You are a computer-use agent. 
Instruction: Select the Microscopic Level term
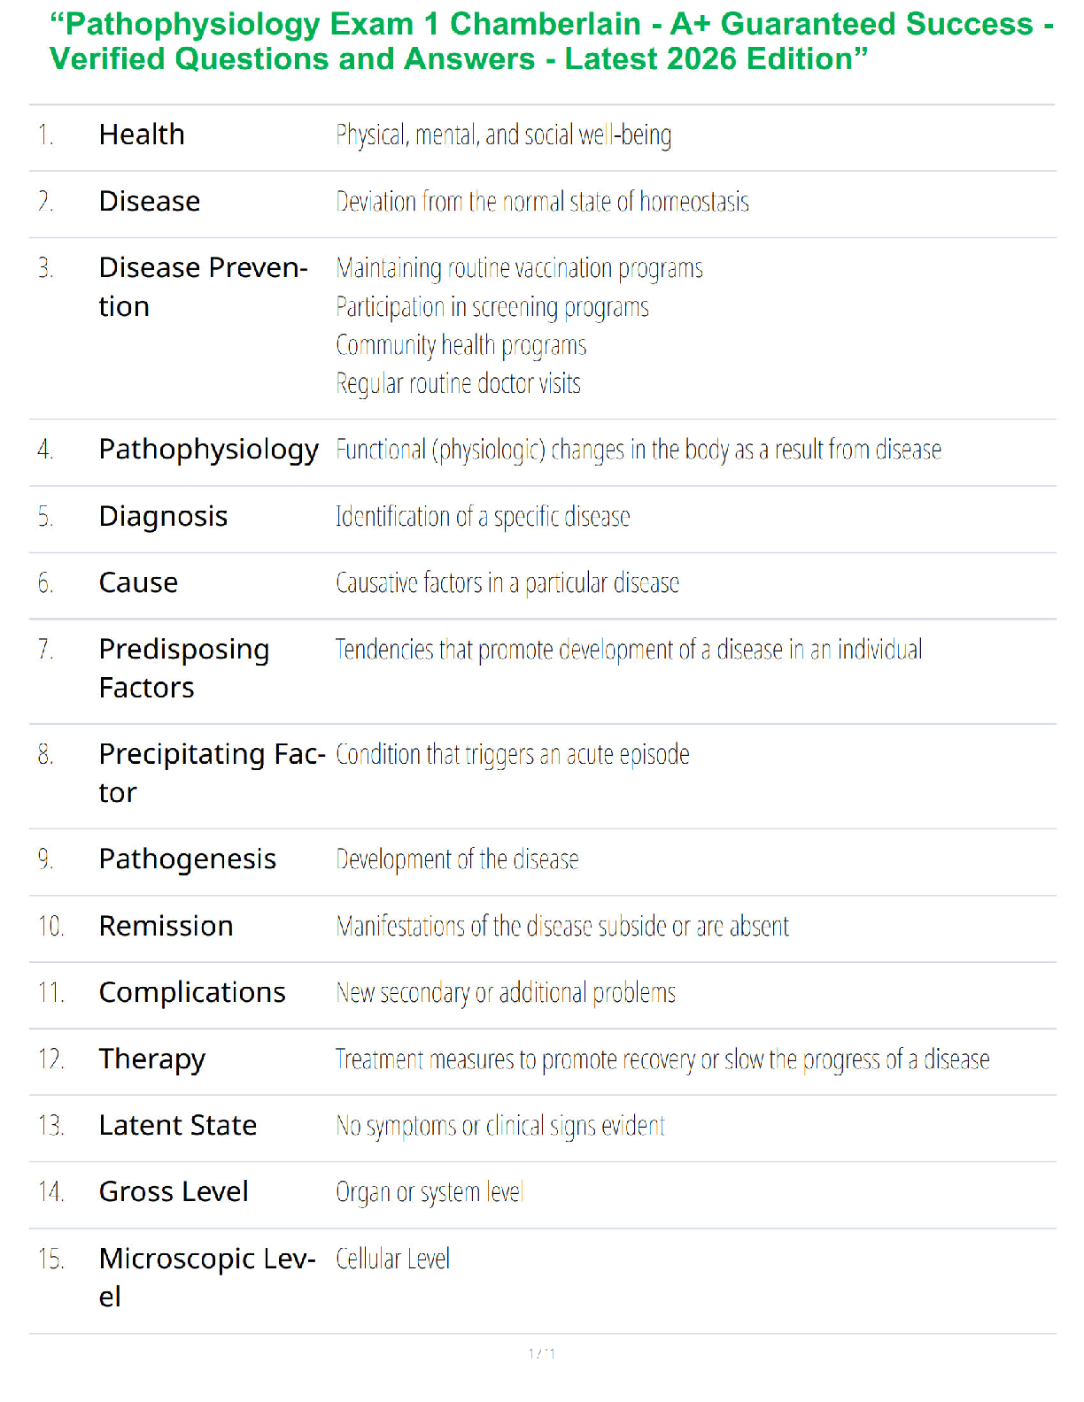click(x=207, y=1277)
